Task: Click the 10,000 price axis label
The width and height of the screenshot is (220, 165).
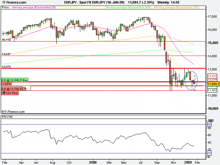Action: click(x=213, y=109)
